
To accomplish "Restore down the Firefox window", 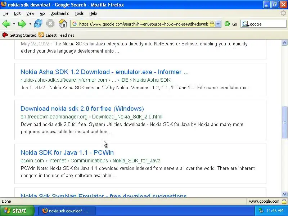I will (x=275, y=5).
